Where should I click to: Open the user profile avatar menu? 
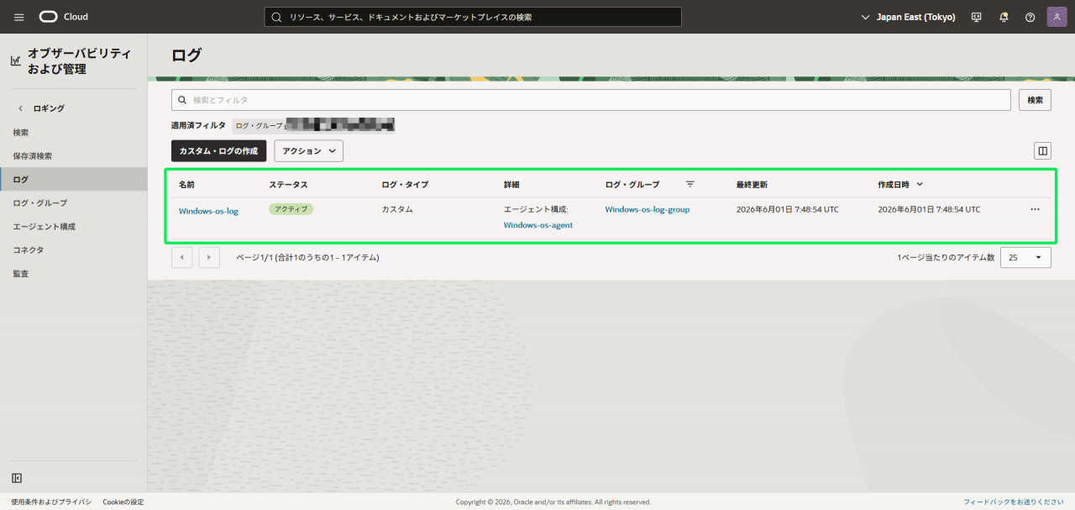(1057, 17)
